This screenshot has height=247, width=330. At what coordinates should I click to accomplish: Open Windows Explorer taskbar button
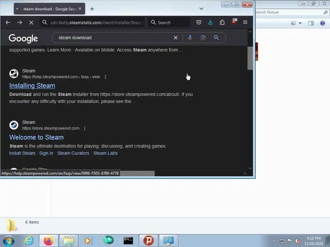pos(69,241)
